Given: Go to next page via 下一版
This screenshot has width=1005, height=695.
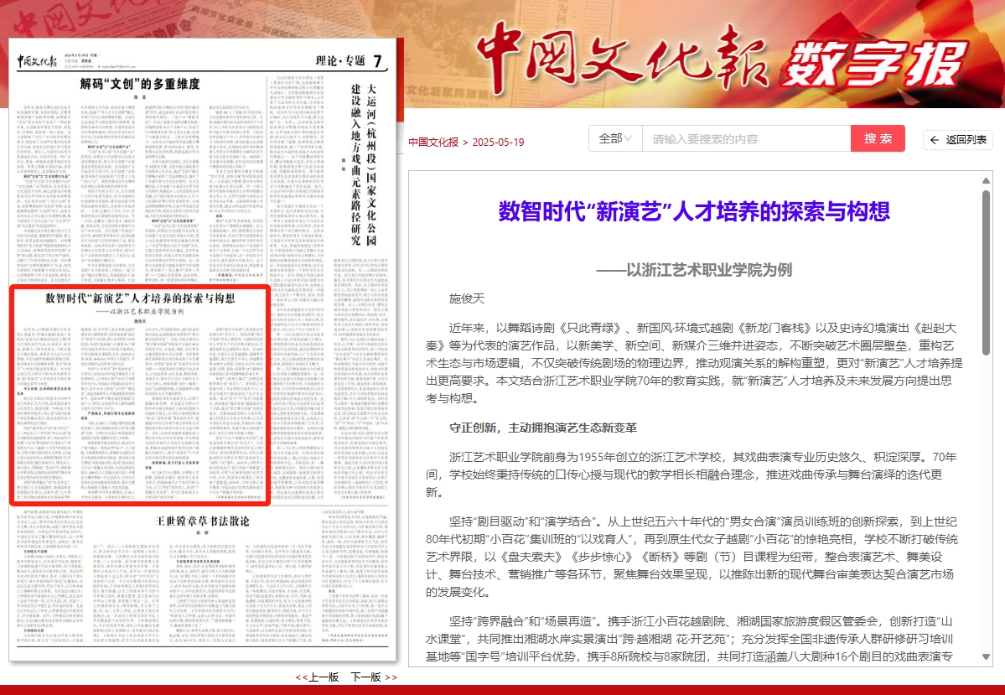Looking at the screenshot, I should click(365, 677).
